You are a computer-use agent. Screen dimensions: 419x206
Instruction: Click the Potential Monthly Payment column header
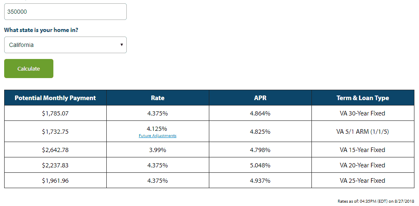[55, 98]
